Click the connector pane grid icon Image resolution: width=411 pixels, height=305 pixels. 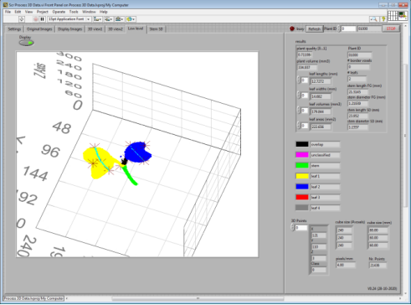tap(393, 16)
